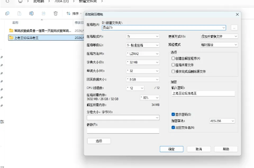Click the browse "..." button beside archive name
This screenshot has width=254, height=168.
[x=234, y=28]
